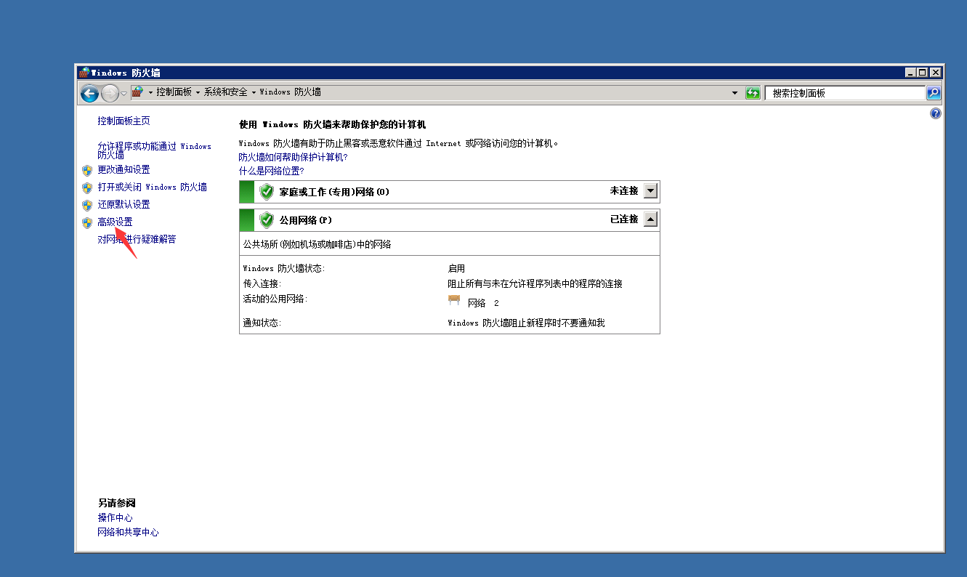Click 对网络进行疑难解答 link
Screen dimensions: 967x577
tap(137, 239)
